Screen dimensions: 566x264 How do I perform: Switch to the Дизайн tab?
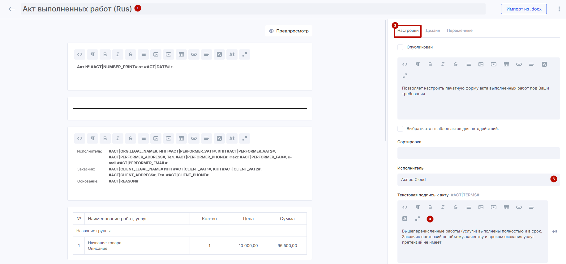(x=432, y=31)
